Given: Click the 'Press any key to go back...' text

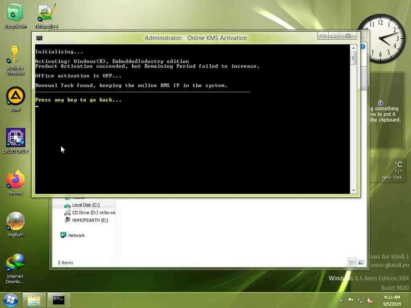Looking at the screenshot, I should [x=78, y=100].
